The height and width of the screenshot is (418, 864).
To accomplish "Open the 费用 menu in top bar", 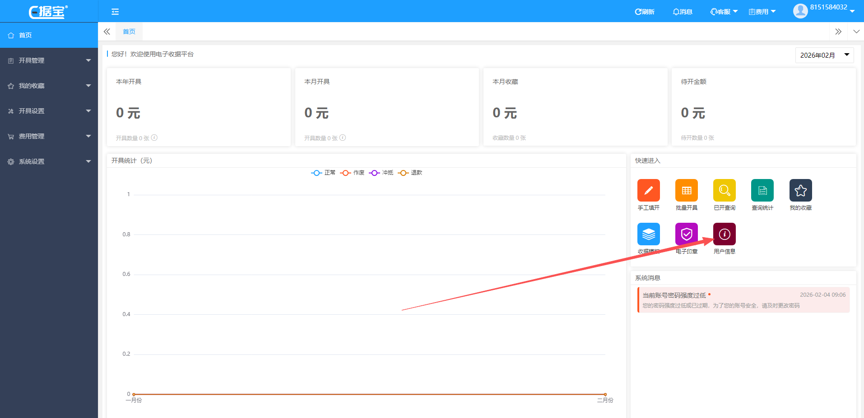I will [762, 12].
